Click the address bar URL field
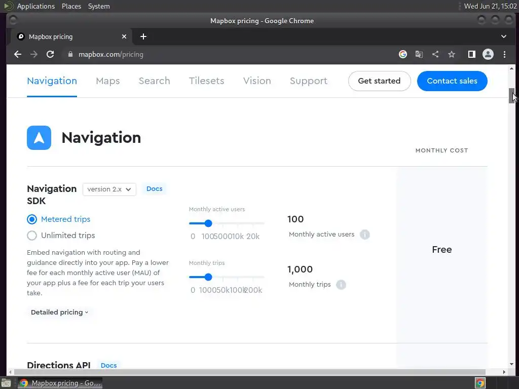Viewport: 519px width, 389px height. point(229,54)
